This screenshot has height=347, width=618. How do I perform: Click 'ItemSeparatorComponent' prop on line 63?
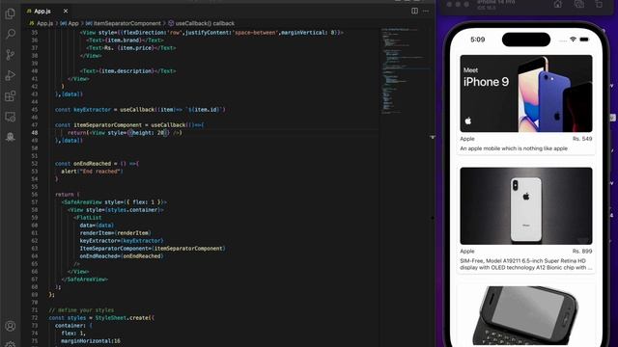click(x=115, y=249)
